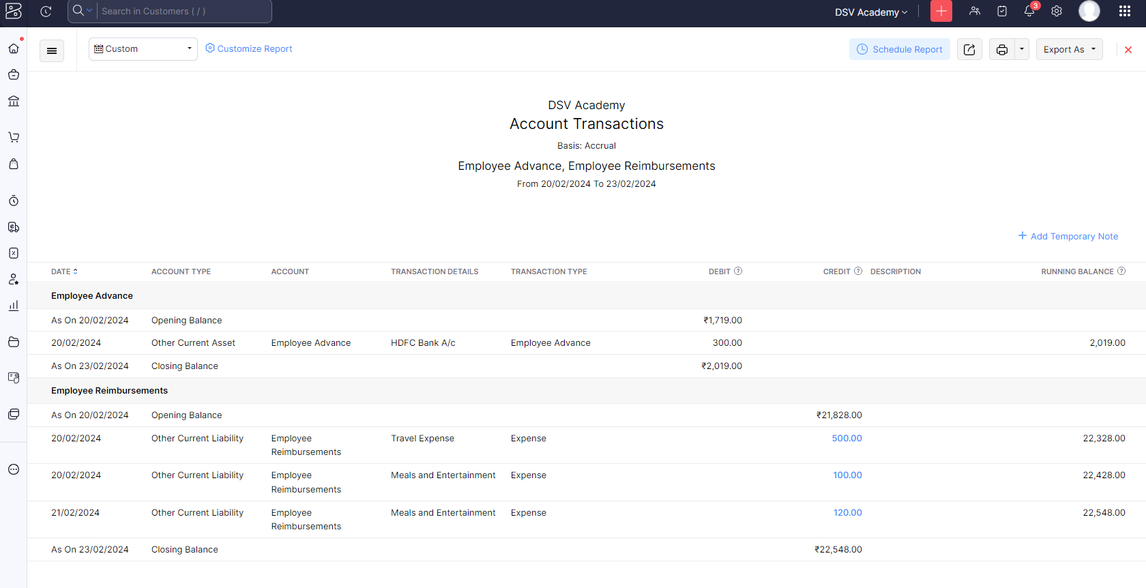The width and height of the screenshot is (1146, 588).
Task: Toggle the hamburger menu panel
Action: coord(52,50)
